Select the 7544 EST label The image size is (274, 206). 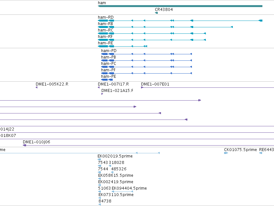[103, 169]
